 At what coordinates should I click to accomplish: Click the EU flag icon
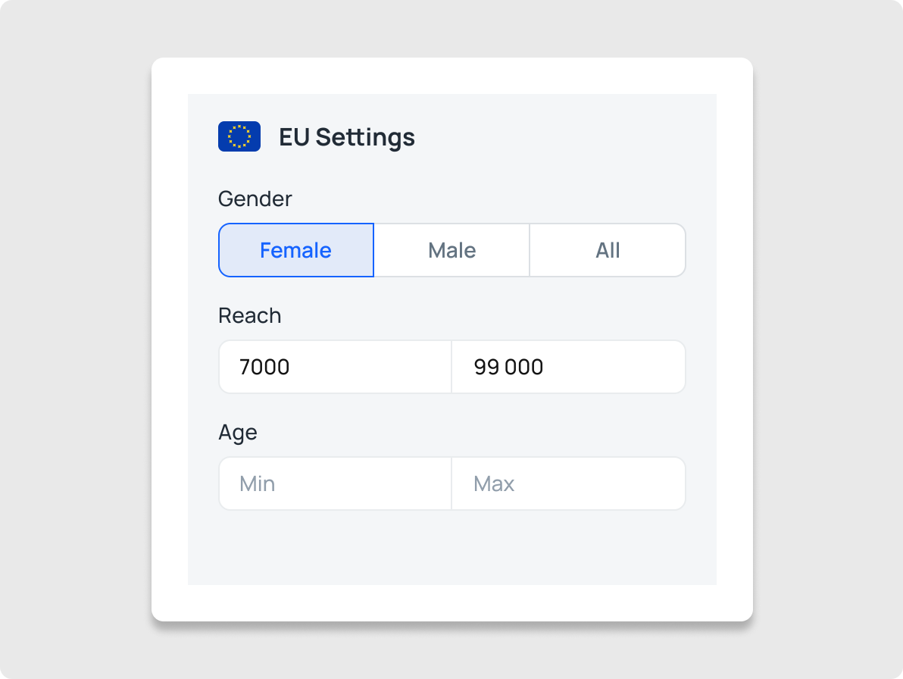point(239,136)
